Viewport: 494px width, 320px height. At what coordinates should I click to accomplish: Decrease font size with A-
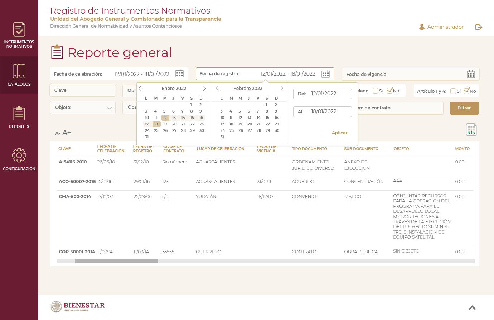[x=57, y=133]
